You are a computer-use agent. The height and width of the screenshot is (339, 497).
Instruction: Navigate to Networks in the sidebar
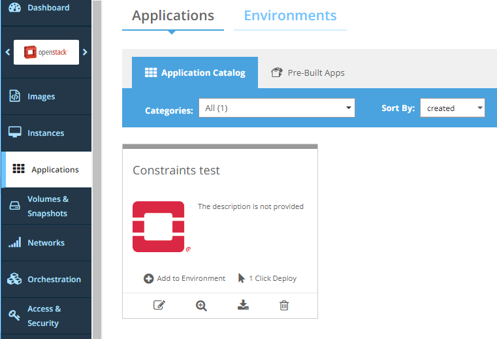pos(46,243)
